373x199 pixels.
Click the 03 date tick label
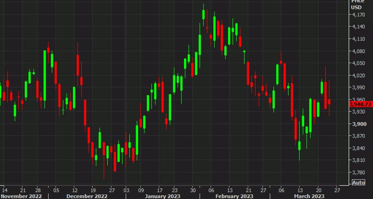click(x=126, y=190)
